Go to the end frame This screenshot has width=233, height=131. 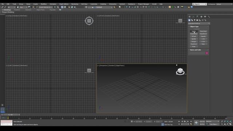191,122
